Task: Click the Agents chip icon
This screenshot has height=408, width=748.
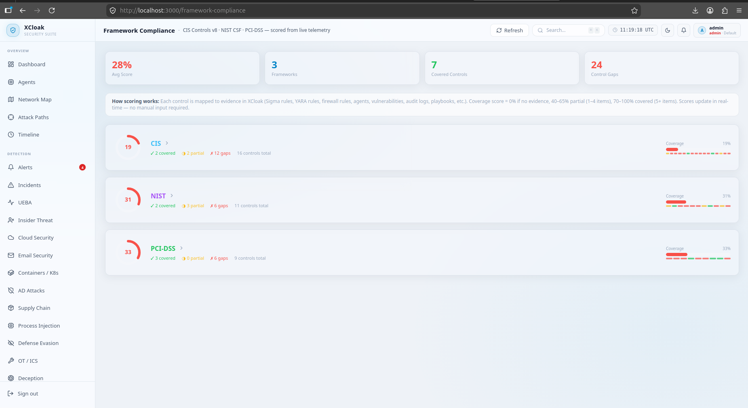Action: (x=11, y=82)
